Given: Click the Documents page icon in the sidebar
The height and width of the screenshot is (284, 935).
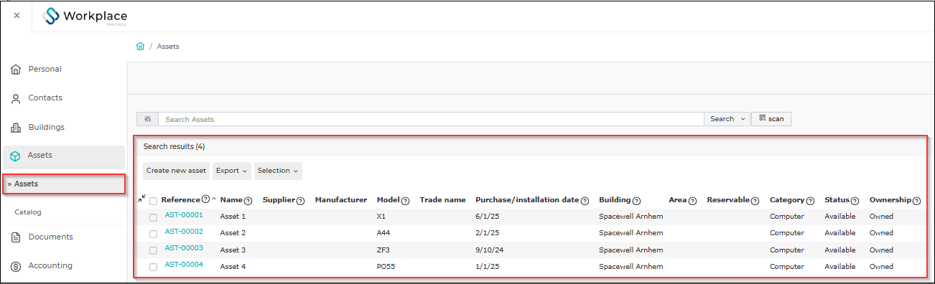Looking at the screenshot, I should (x=15, y=237).
